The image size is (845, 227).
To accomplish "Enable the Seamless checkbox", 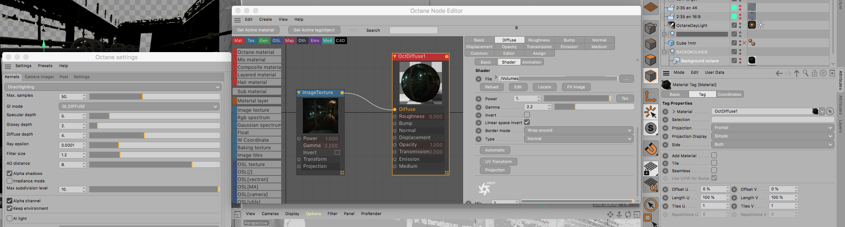I will 714,170.
